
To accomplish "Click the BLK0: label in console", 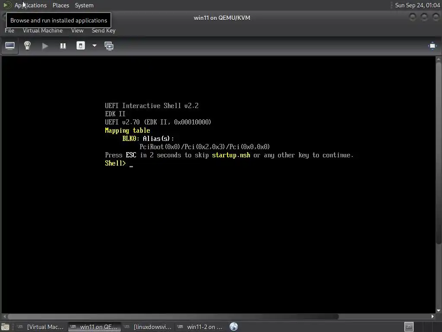I will [131, 139].
